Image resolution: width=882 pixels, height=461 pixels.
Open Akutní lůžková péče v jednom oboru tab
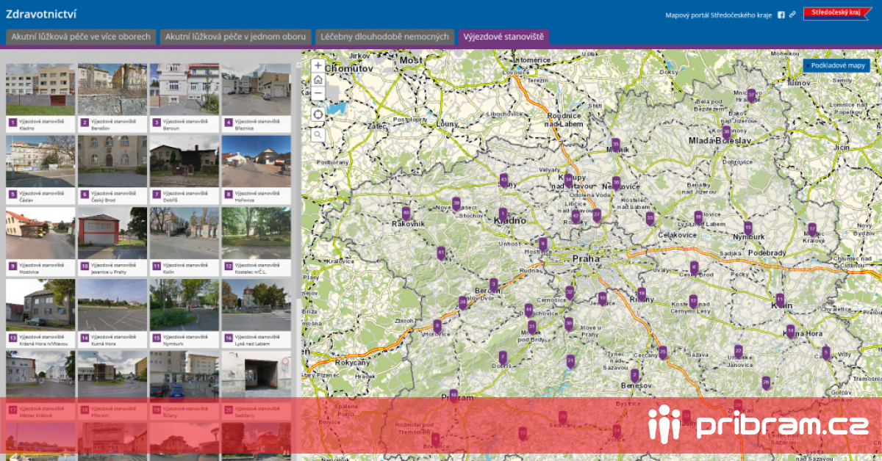coord(235,37)
